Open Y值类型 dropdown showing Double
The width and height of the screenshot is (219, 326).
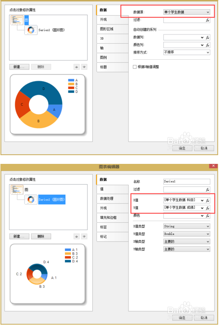click(x=187, y=234)
